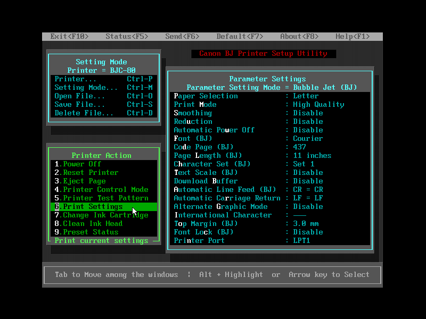Select Delete File... Ctrl-D entry

[x=104, y=113]
